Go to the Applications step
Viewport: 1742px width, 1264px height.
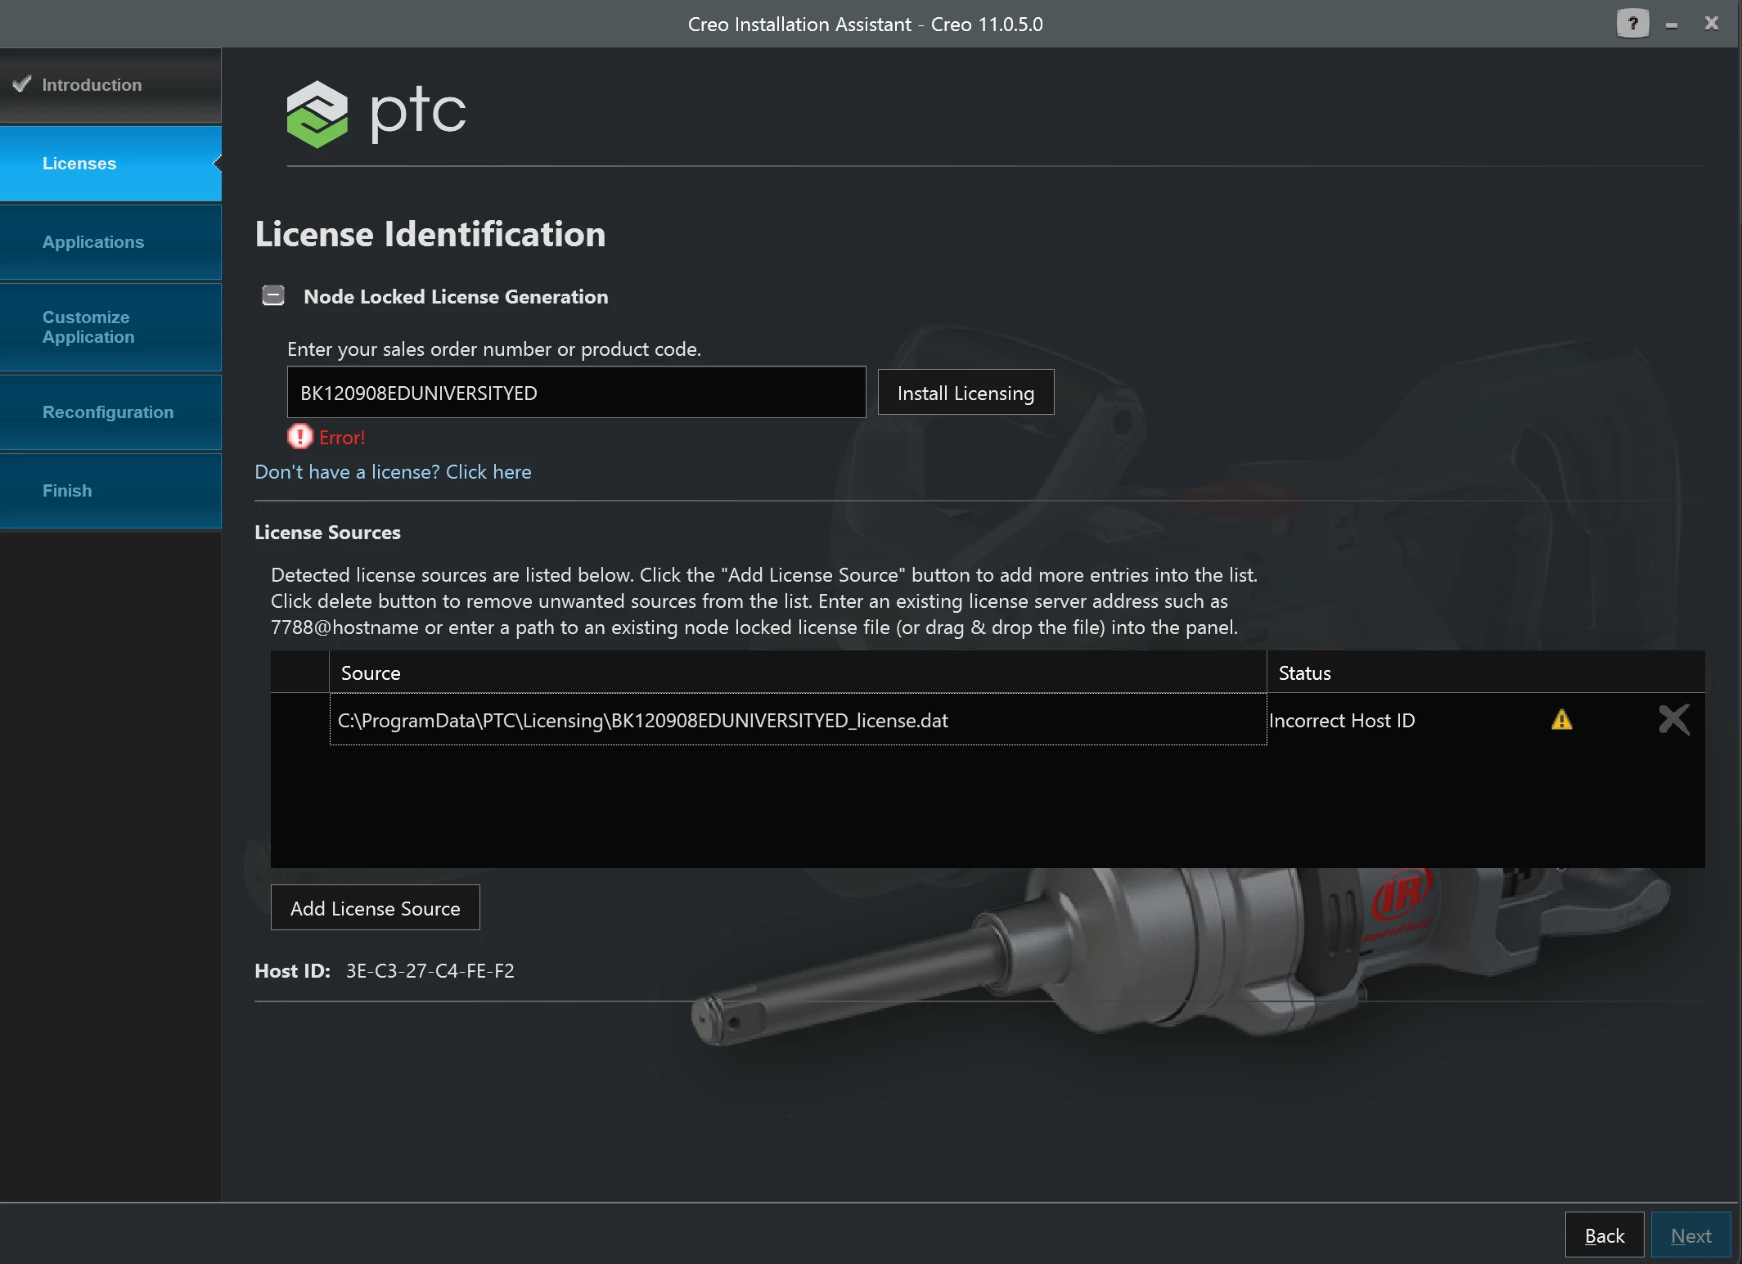[93, 242]
